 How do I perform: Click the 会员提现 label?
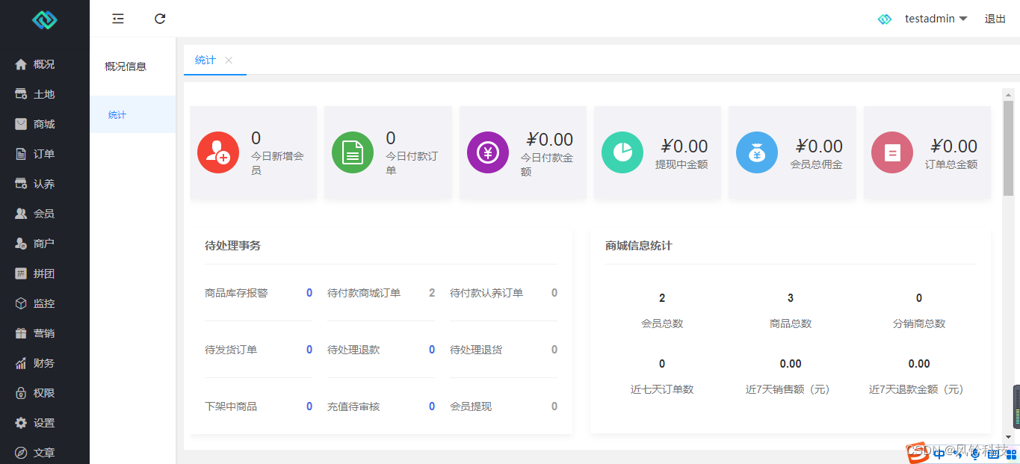[x=471, y=406]
